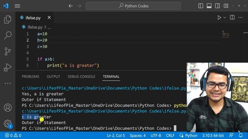Toggle the primary side bar layout icon
Image resolution: width=248 pixels, height=139 pixels.
pos(201,6)
